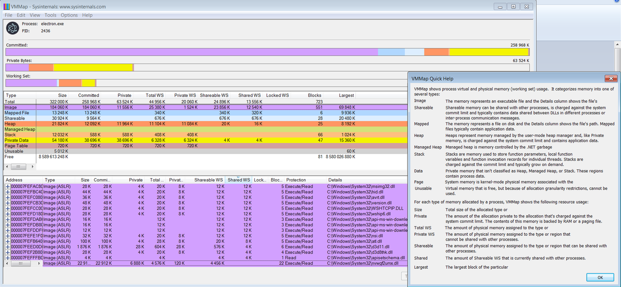Expand the atl.dll address entry
This screenshot has width=621, height=287.
point(7,242)
